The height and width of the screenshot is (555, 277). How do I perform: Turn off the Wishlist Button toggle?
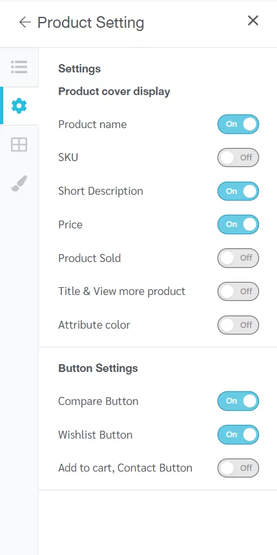coord(238,435)
